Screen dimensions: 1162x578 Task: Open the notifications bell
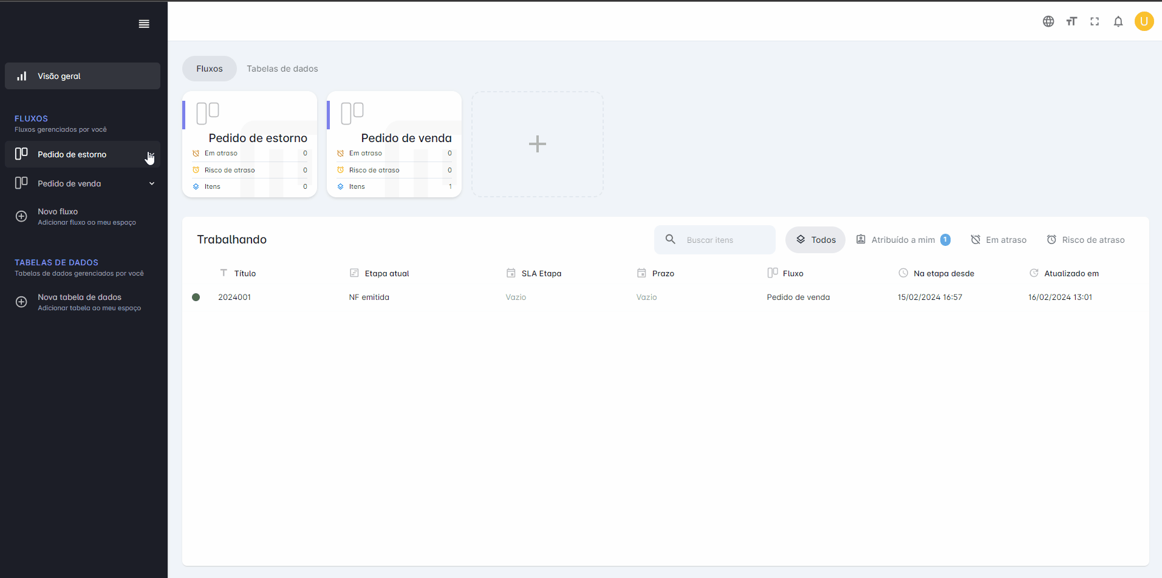click(x=1118, y=21)
